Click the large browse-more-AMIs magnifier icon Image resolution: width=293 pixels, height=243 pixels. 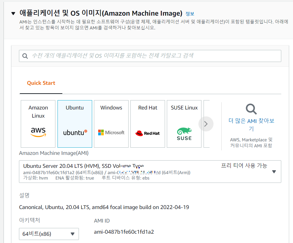pyautogui.click(x=251, y=109)
